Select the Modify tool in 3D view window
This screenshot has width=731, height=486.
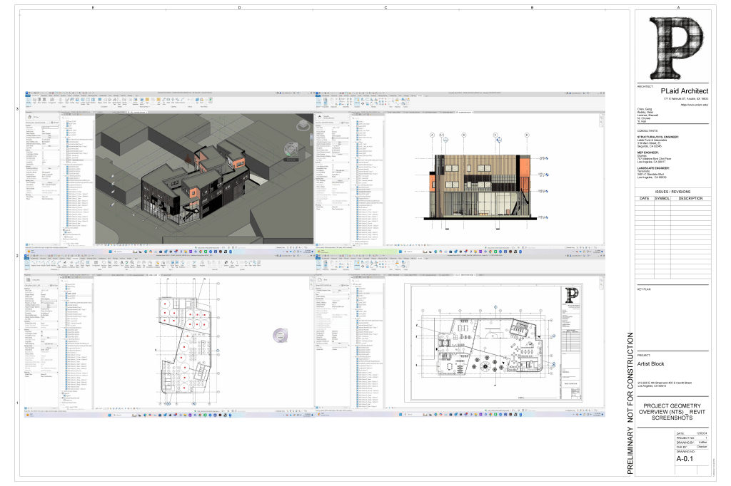pos(28,102)
